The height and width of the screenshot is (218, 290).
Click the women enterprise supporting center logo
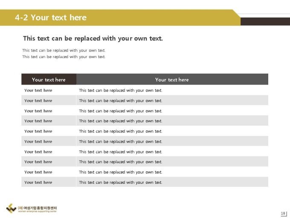tap(32, 208)
